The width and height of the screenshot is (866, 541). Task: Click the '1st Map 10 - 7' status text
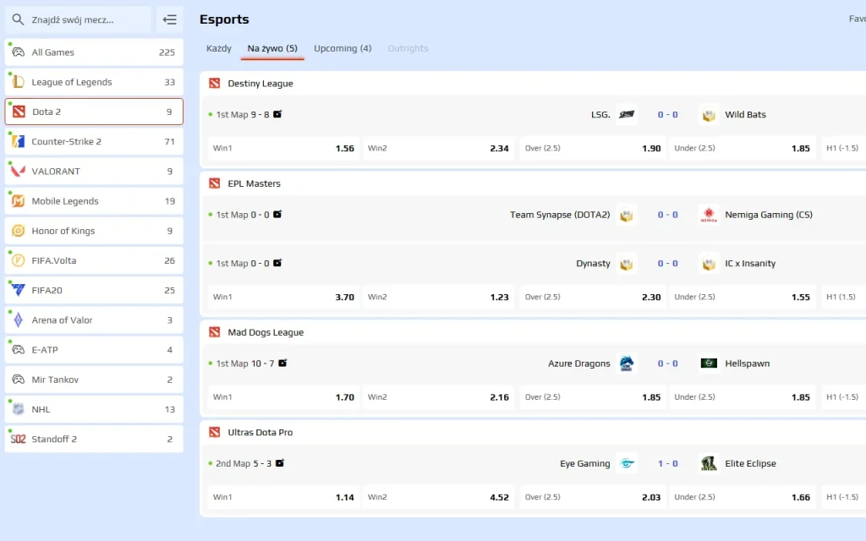click(x=245, y=363)
